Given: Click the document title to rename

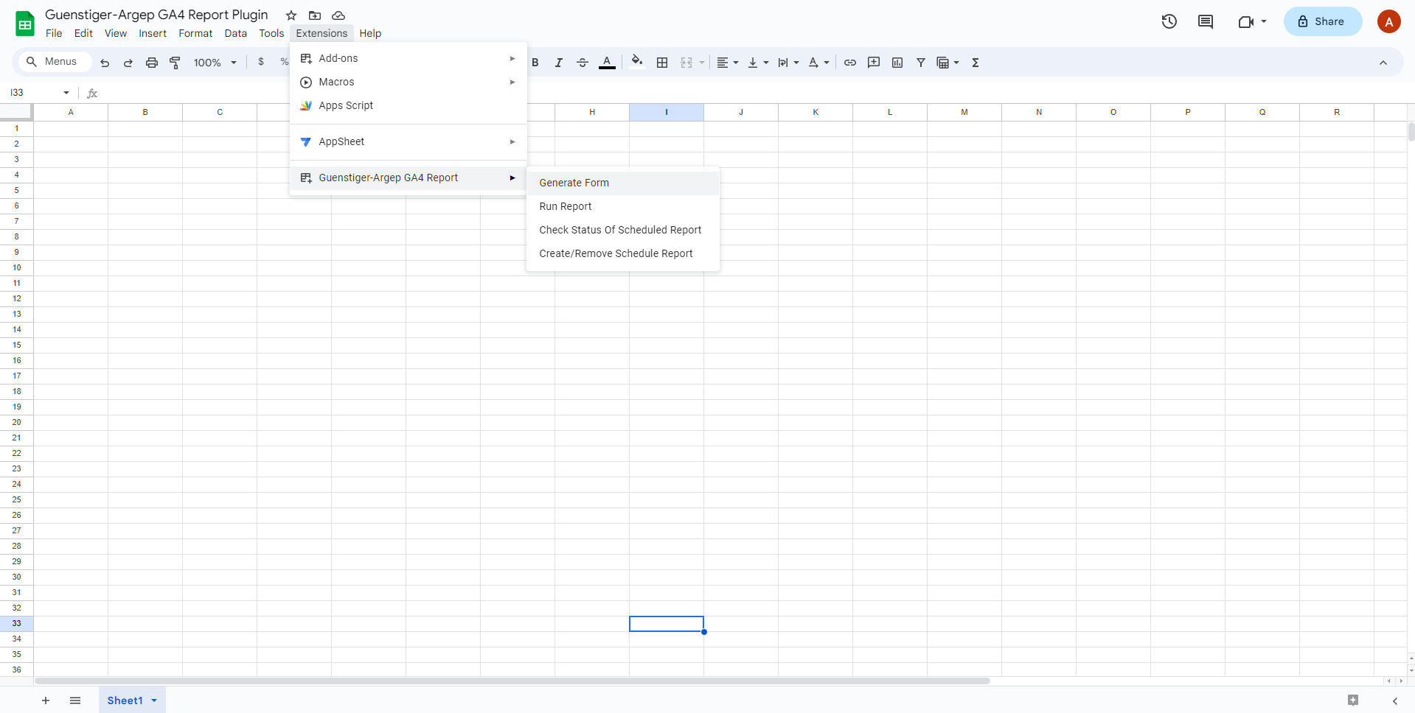Looking at the screenshot, I should [156, 15].
